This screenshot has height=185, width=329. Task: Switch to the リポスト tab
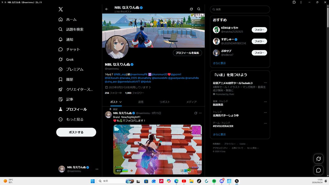[165, 102]
